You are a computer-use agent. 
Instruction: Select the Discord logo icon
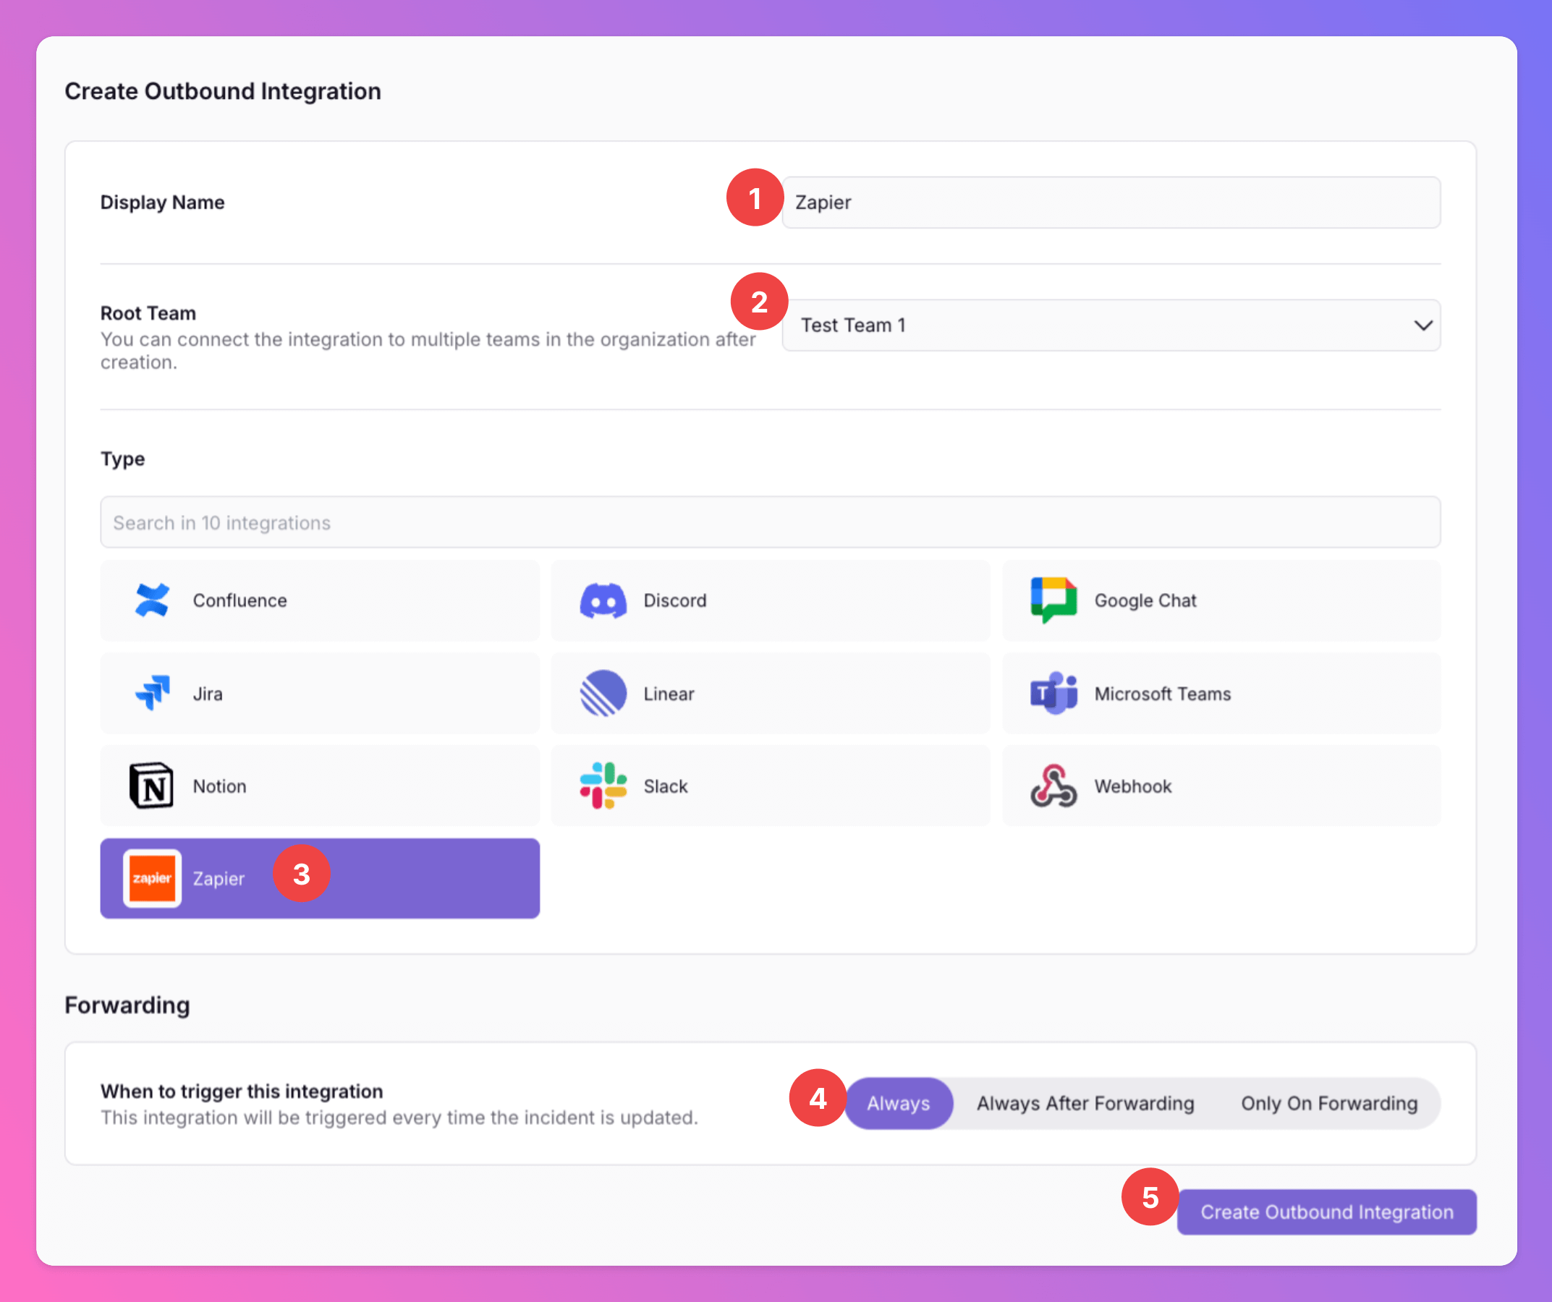[603, 600]
